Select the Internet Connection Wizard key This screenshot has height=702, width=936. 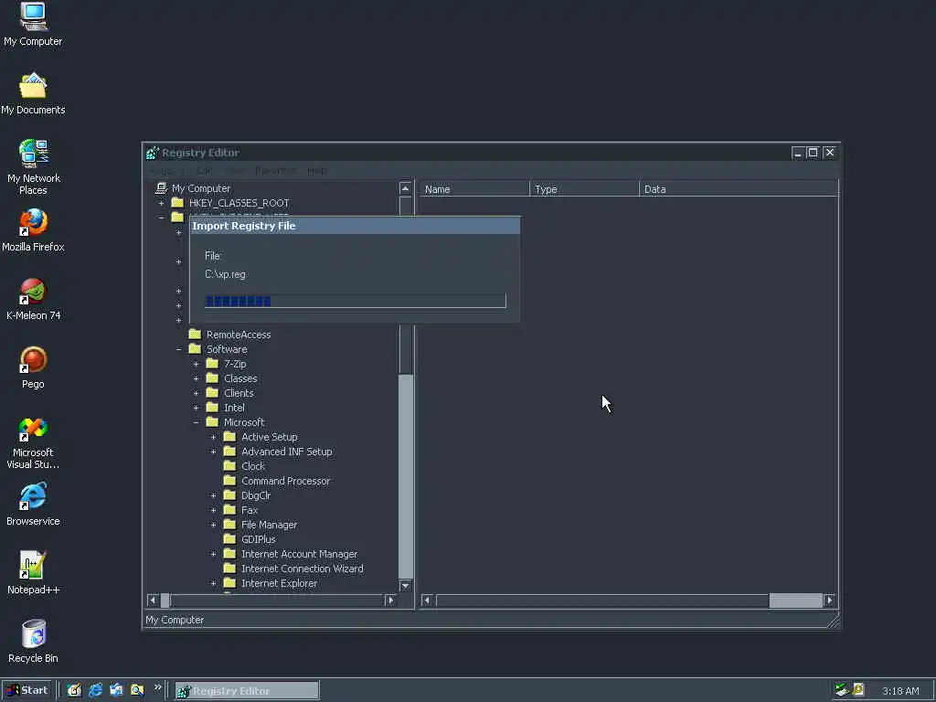point(302,569)
